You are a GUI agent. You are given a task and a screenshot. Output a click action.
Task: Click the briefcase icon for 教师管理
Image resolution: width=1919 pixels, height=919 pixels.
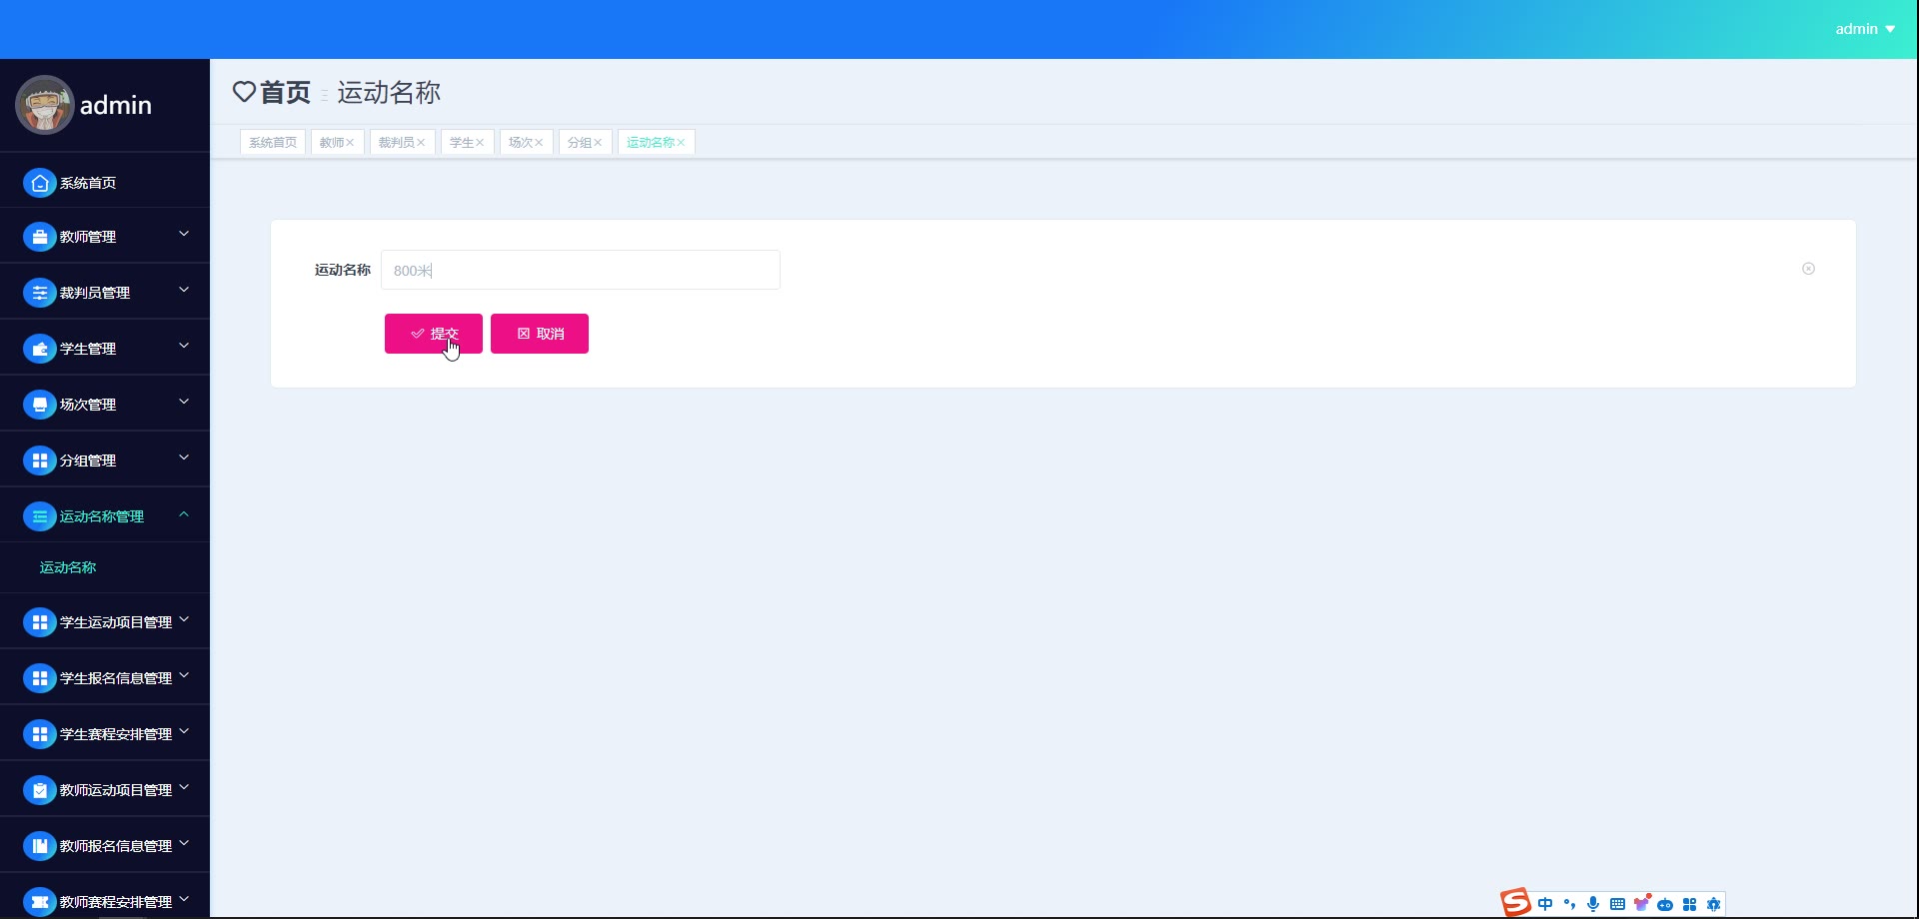click(40, 237)
